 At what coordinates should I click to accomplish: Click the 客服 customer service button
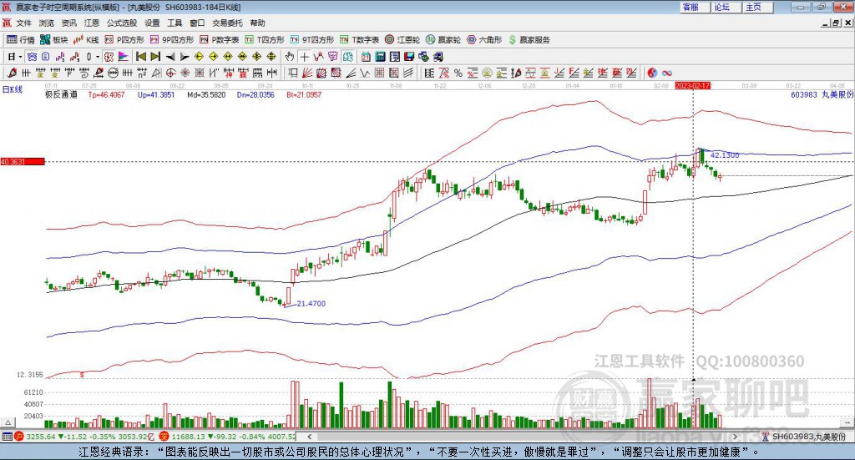[691, 7]
